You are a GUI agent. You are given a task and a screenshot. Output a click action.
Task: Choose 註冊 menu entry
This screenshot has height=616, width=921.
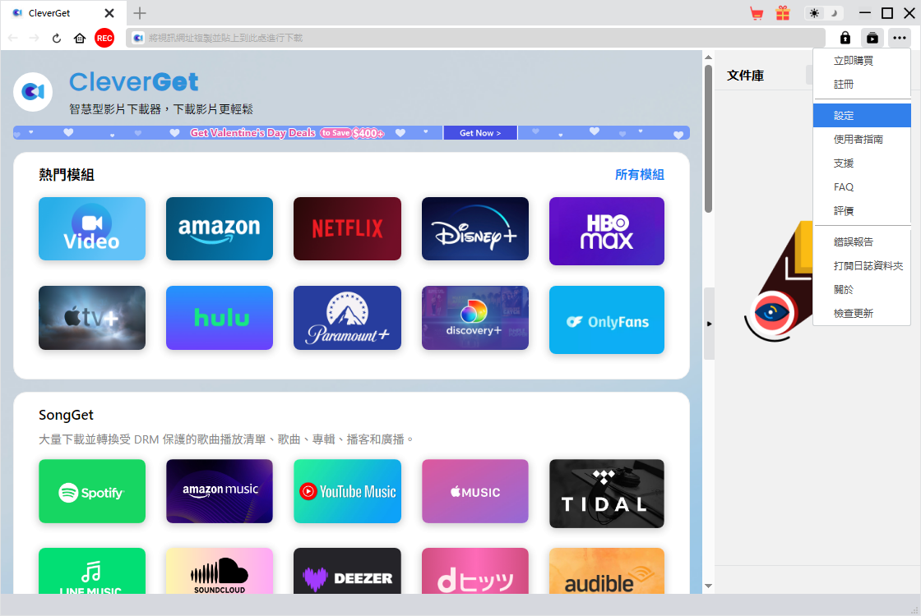click(862, 85)
